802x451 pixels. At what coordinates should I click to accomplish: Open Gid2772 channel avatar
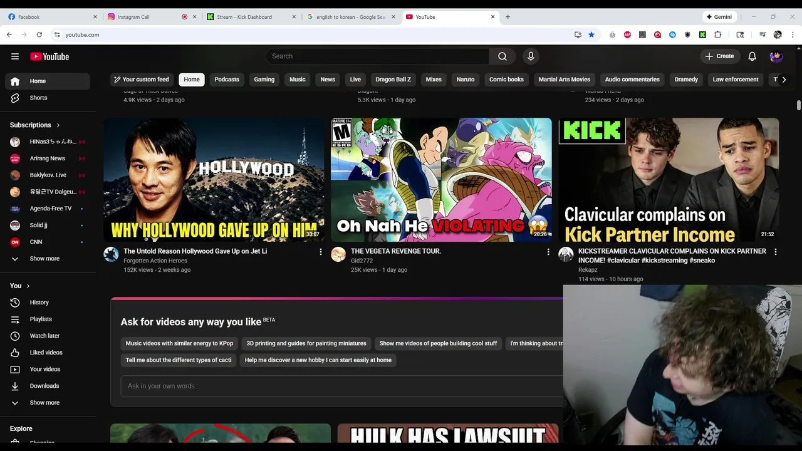(338, 254)
